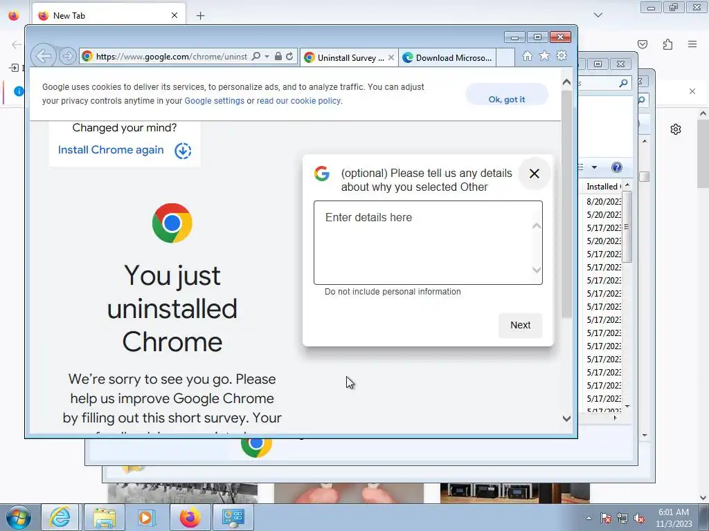The height and width of the screenshot is (531, 709).
Task: Click the Ok, got it cookie button
Action: pyautogui.click(x=506, y=94)
